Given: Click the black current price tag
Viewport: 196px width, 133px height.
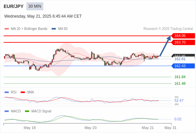Looking at the screenshot, I should (183, 56).
